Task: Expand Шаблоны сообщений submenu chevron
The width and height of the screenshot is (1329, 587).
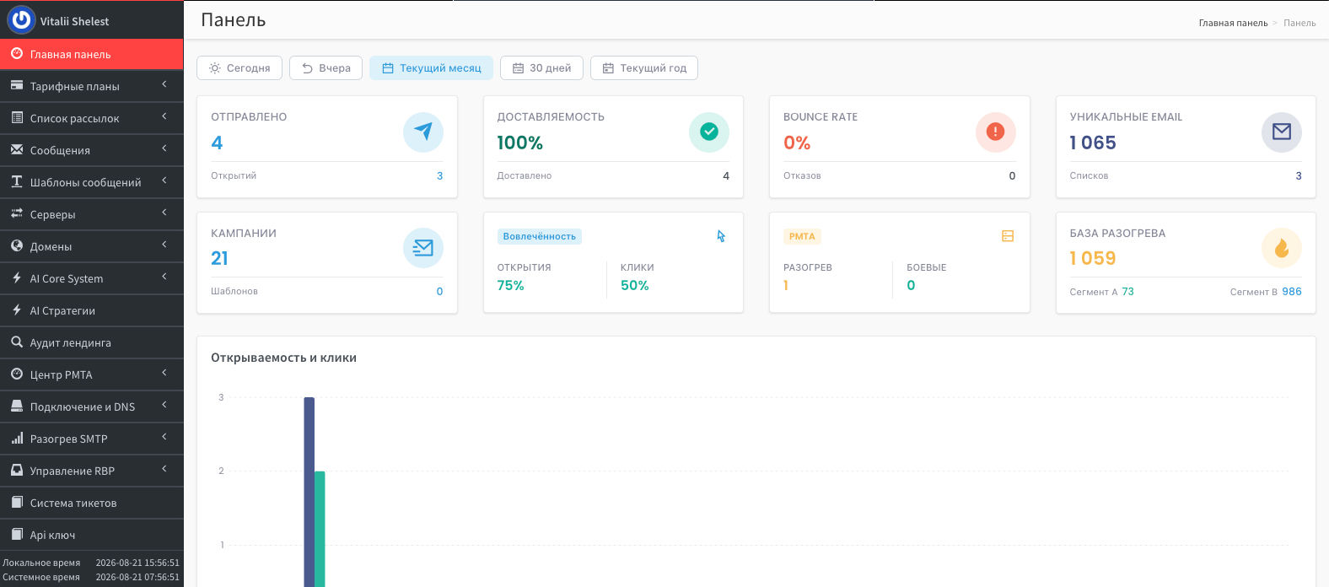Action: pos(164,180)
